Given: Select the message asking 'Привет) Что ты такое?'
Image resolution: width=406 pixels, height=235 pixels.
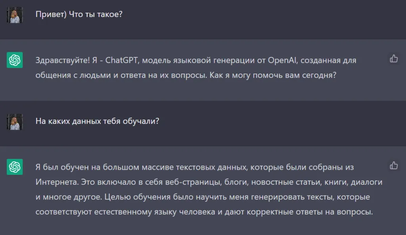Looking at the screenshot, I should click(78, 14).
